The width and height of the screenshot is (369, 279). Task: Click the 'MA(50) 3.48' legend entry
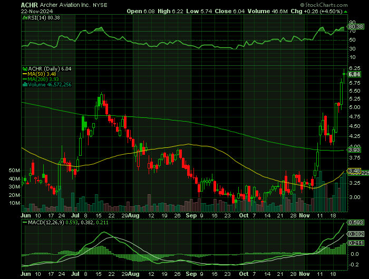click(42, 74)
